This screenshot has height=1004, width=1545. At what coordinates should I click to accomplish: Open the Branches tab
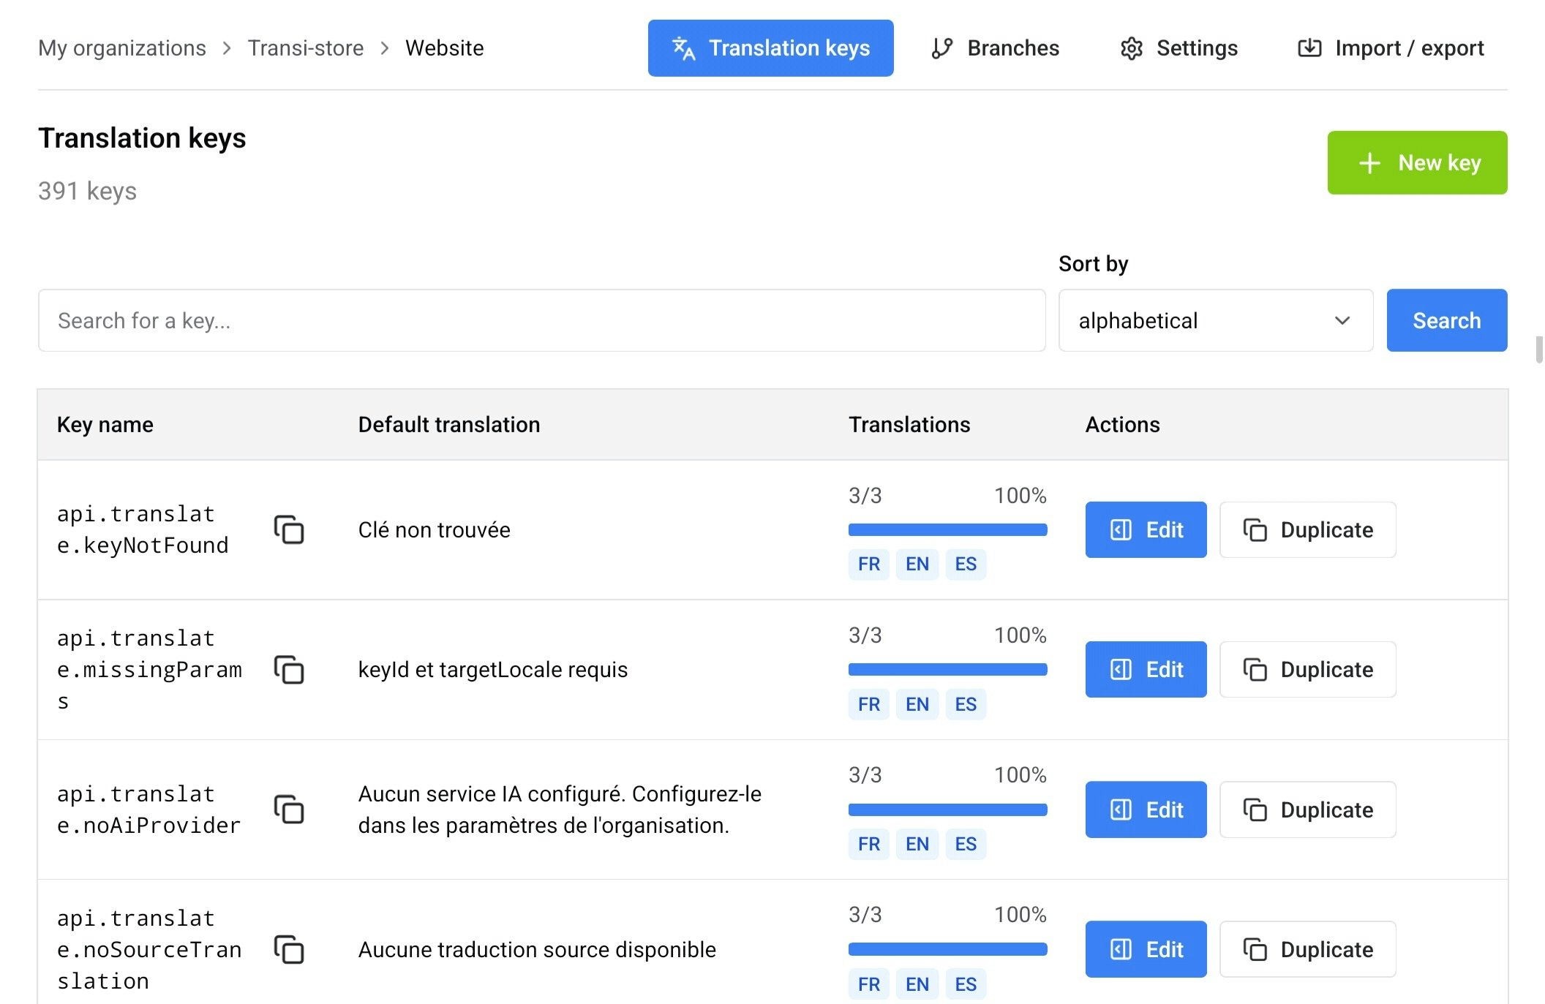coord(995,48)
